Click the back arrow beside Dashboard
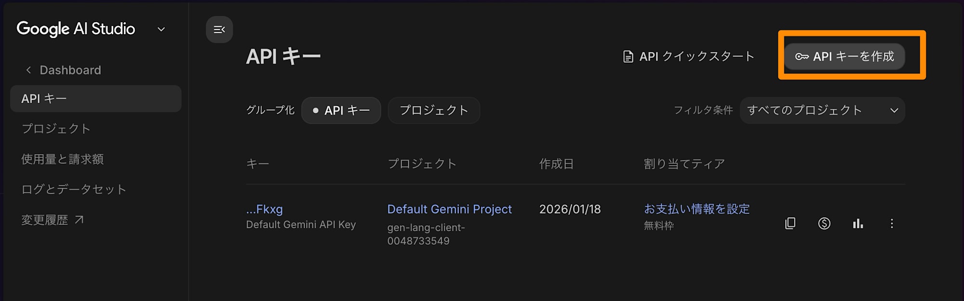 click(x=28, y=70)
